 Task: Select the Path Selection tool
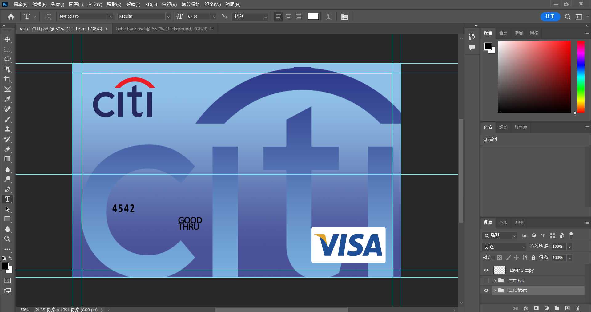(7, 209)
